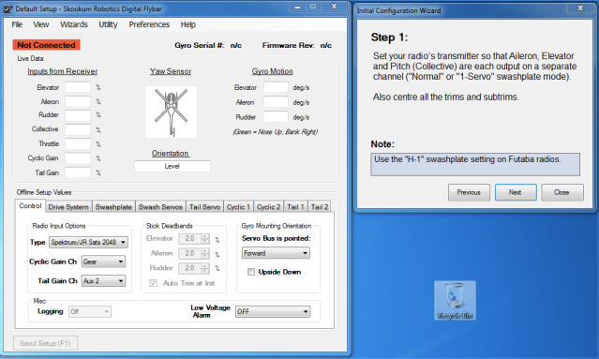
Task: Switch to the Swash Servos tab
Action: click(160, 206)
